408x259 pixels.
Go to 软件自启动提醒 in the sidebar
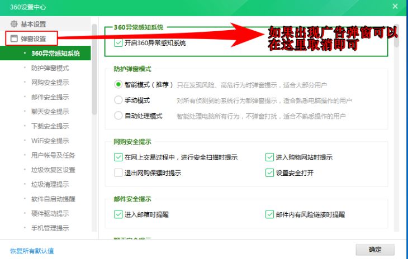[x=53, y=199]
